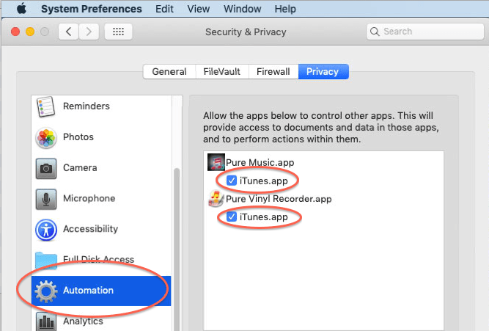The image size is (489, 331).
Task: Minimize window with the yellow button
Action: click(x=30, y=32)
